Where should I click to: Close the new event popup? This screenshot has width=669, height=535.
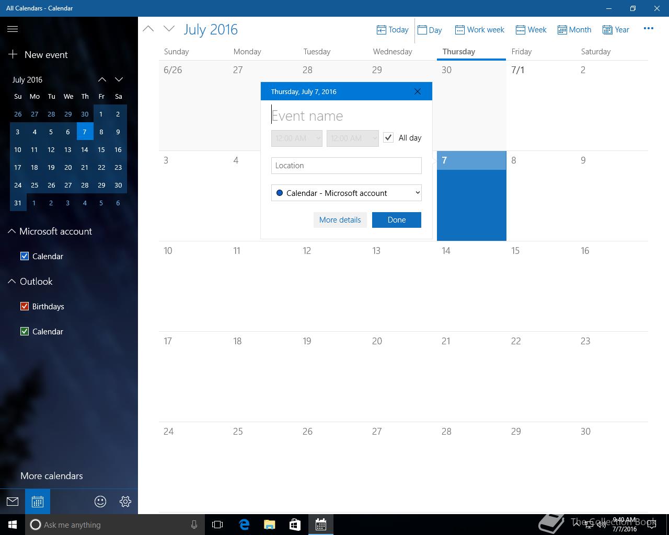pyautogui.click(x=418, y=91)
